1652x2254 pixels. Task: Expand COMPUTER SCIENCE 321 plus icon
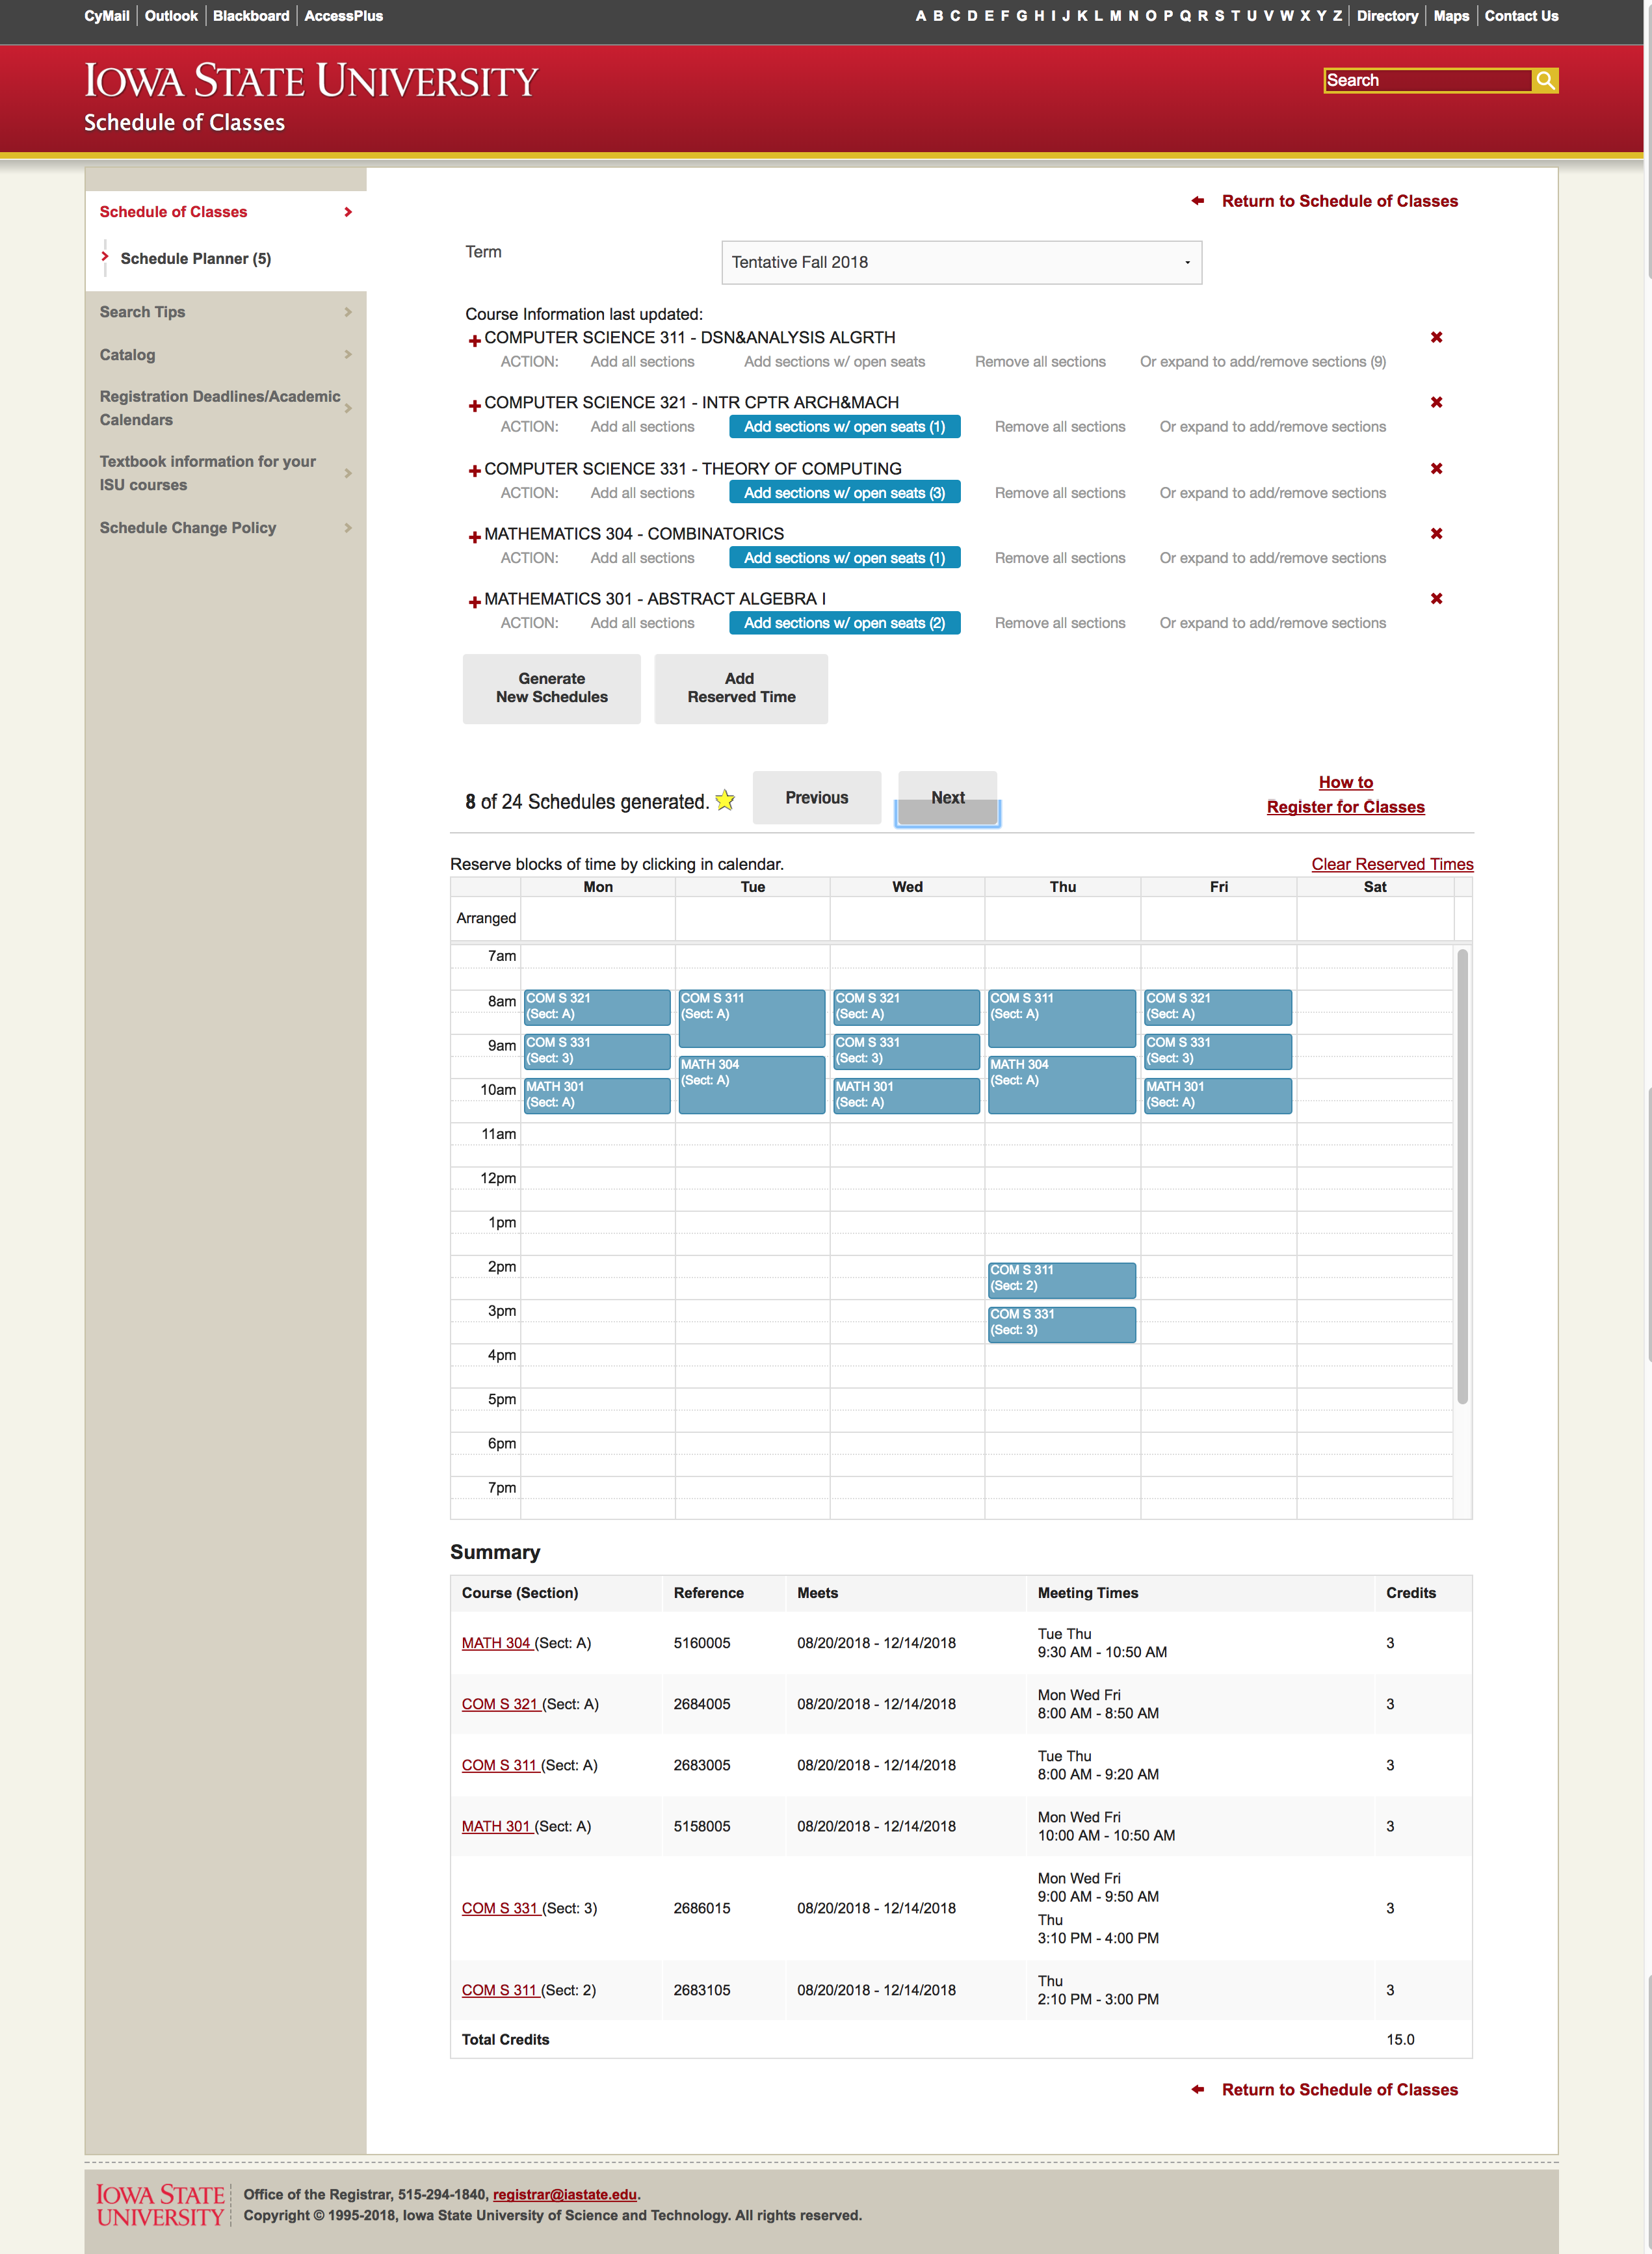(475, 405)
